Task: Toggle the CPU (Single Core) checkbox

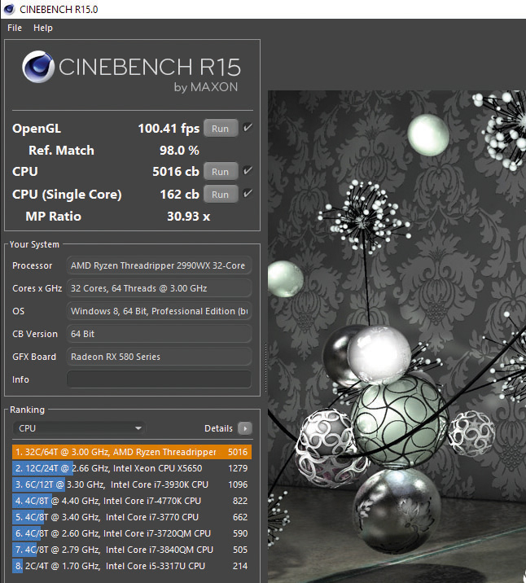Action: point(248,194)
